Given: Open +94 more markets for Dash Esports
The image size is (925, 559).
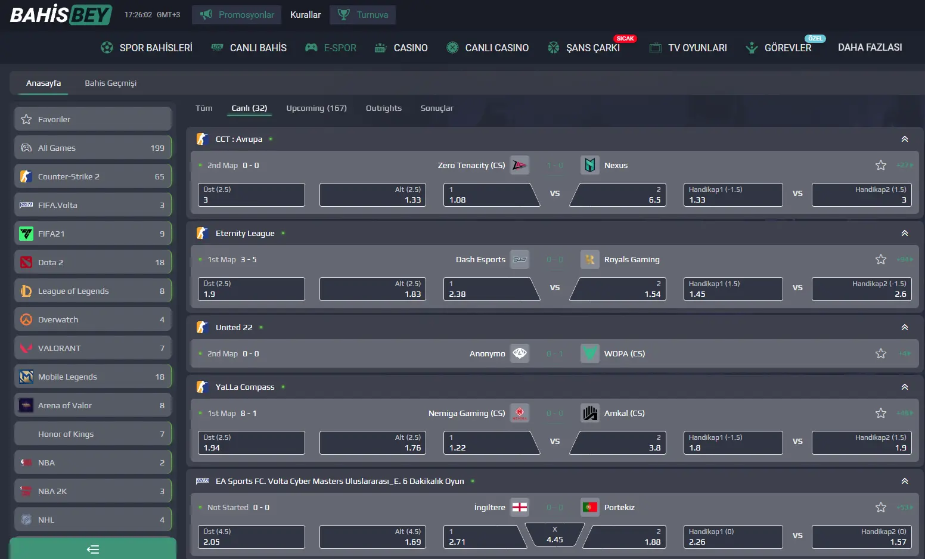Looking at the screenshot, I should 905,259.
